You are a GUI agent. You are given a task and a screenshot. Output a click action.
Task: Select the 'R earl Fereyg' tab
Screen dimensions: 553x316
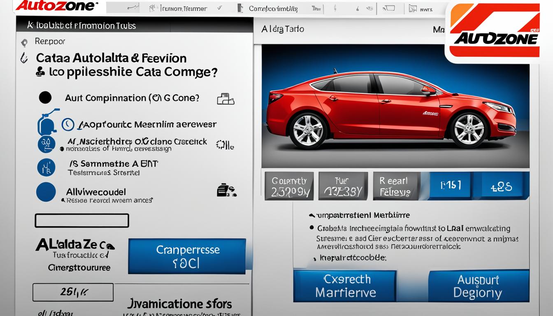[397, 186]
